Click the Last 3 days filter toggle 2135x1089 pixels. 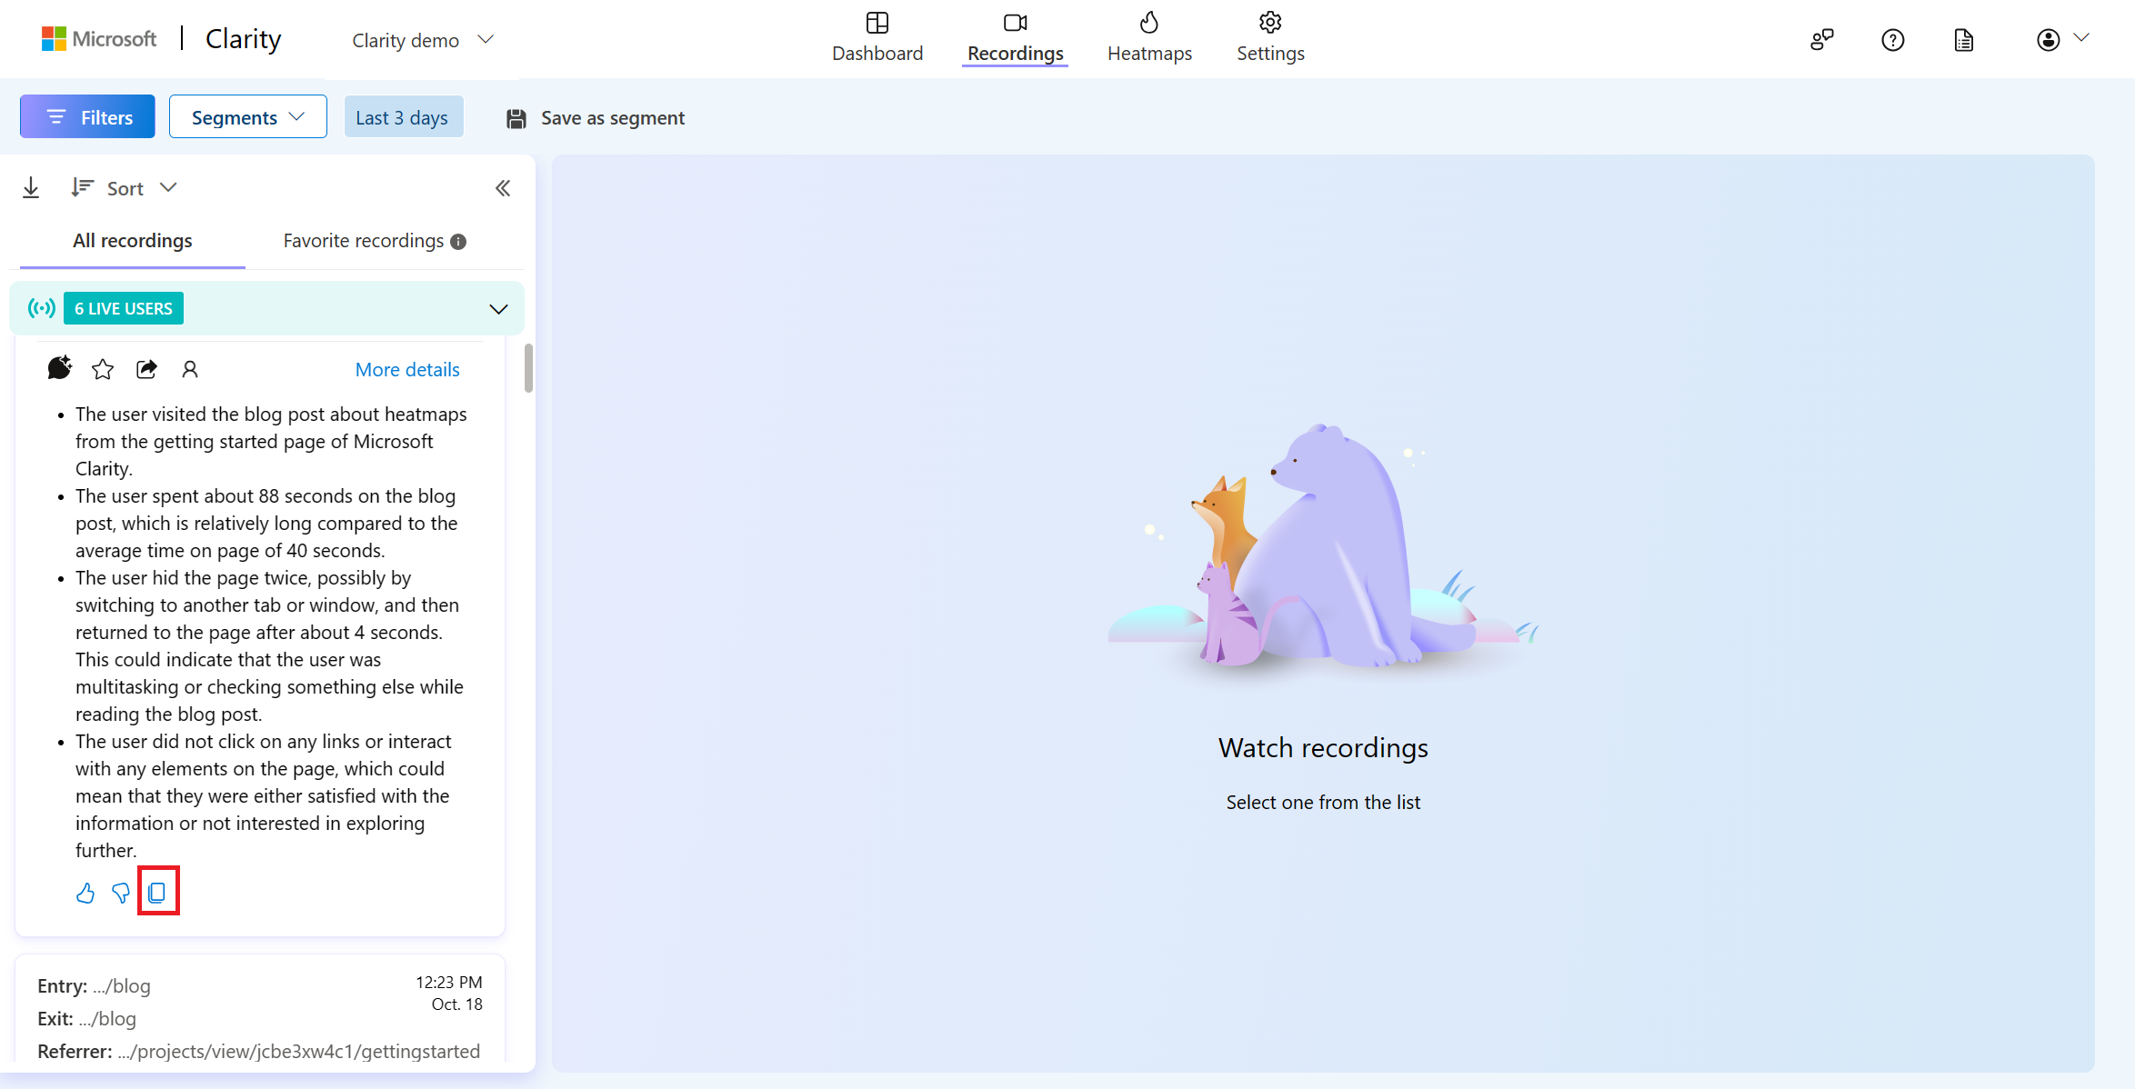[x=401, y=116]
